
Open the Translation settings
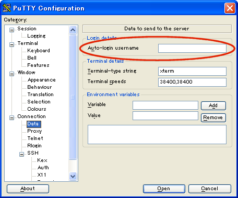pyautogui.click(x=40, y=95)
